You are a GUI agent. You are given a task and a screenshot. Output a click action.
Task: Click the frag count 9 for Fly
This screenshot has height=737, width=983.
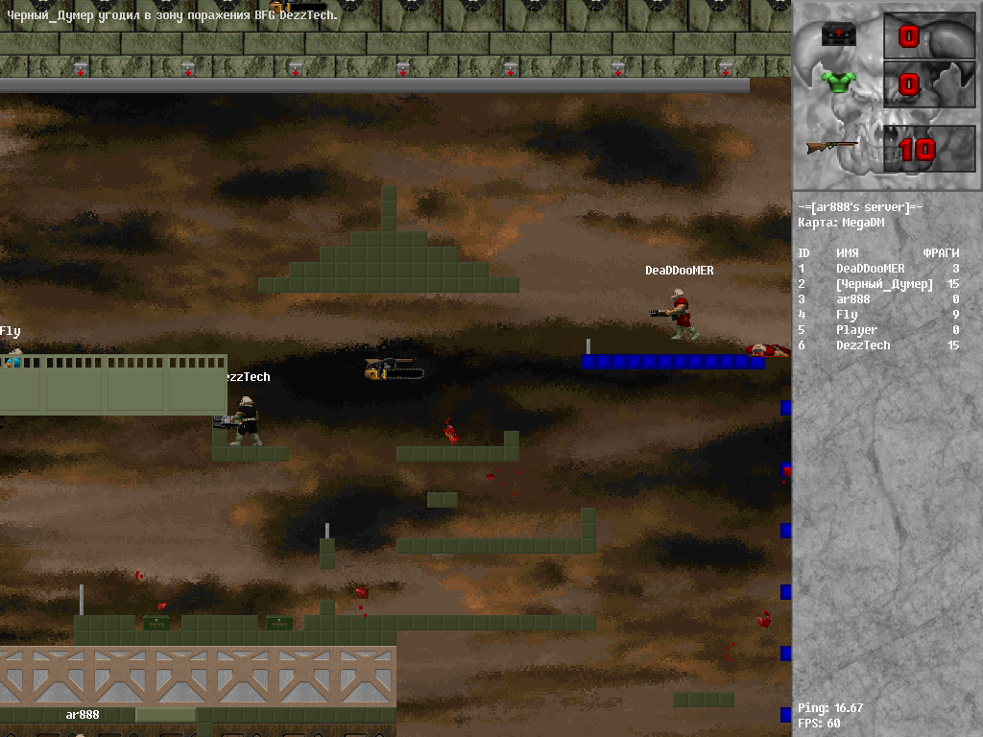[955, 314]
